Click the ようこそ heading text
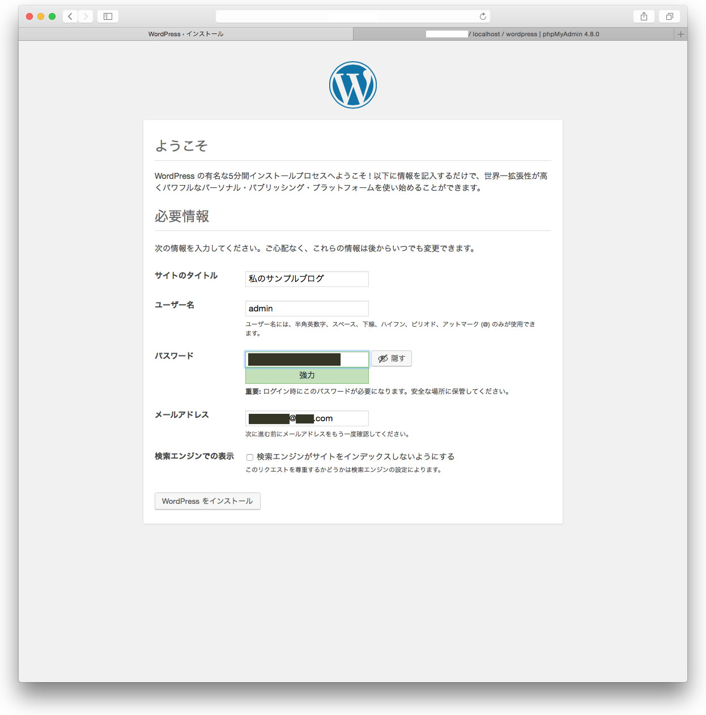The width and height of the screenshot is (706, 715). pyautogui.click(x=181, y=146)
